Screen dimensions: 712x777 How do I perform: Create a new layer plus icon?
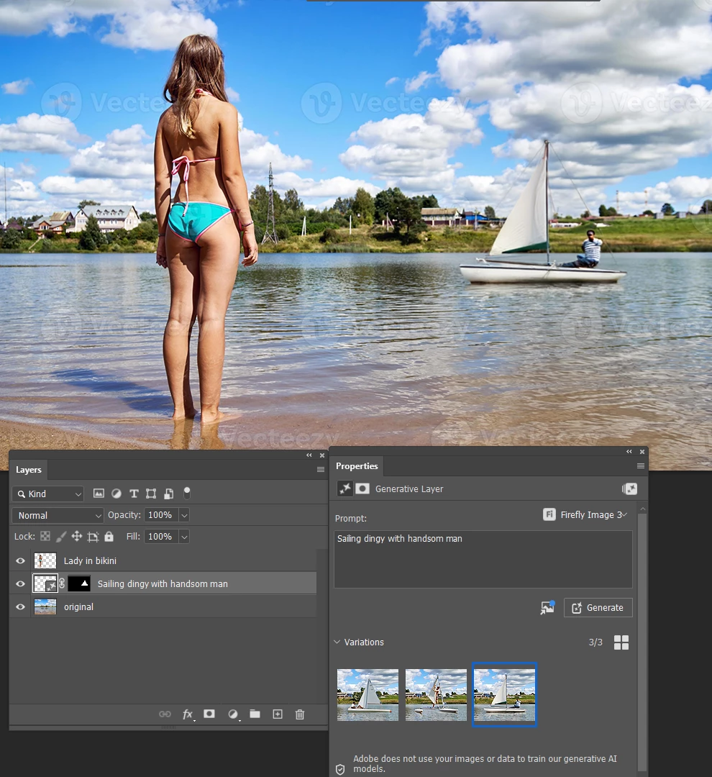click(278, 714)
